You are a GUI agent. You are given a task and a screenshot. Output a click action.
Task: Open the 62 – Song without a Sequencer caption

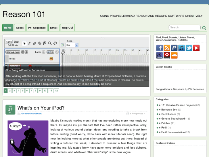coord(25,70)
